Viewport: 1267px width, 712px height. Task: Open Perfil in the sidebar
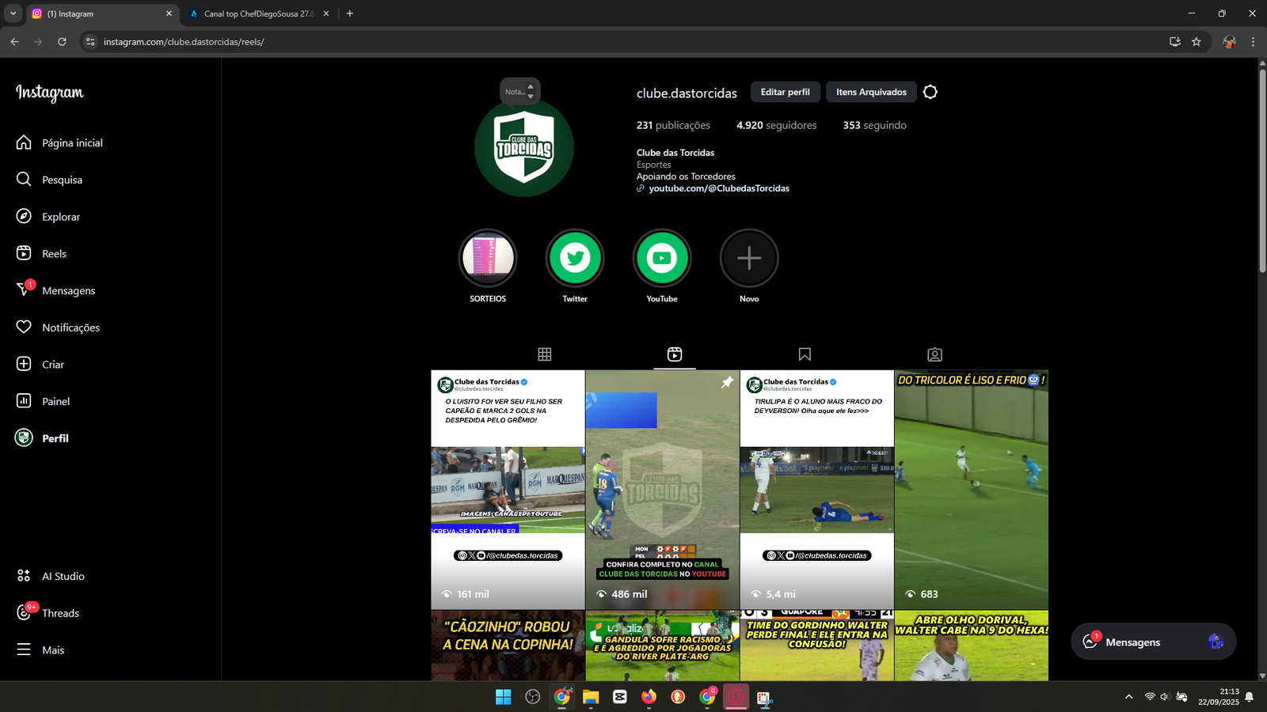[42, 437]
